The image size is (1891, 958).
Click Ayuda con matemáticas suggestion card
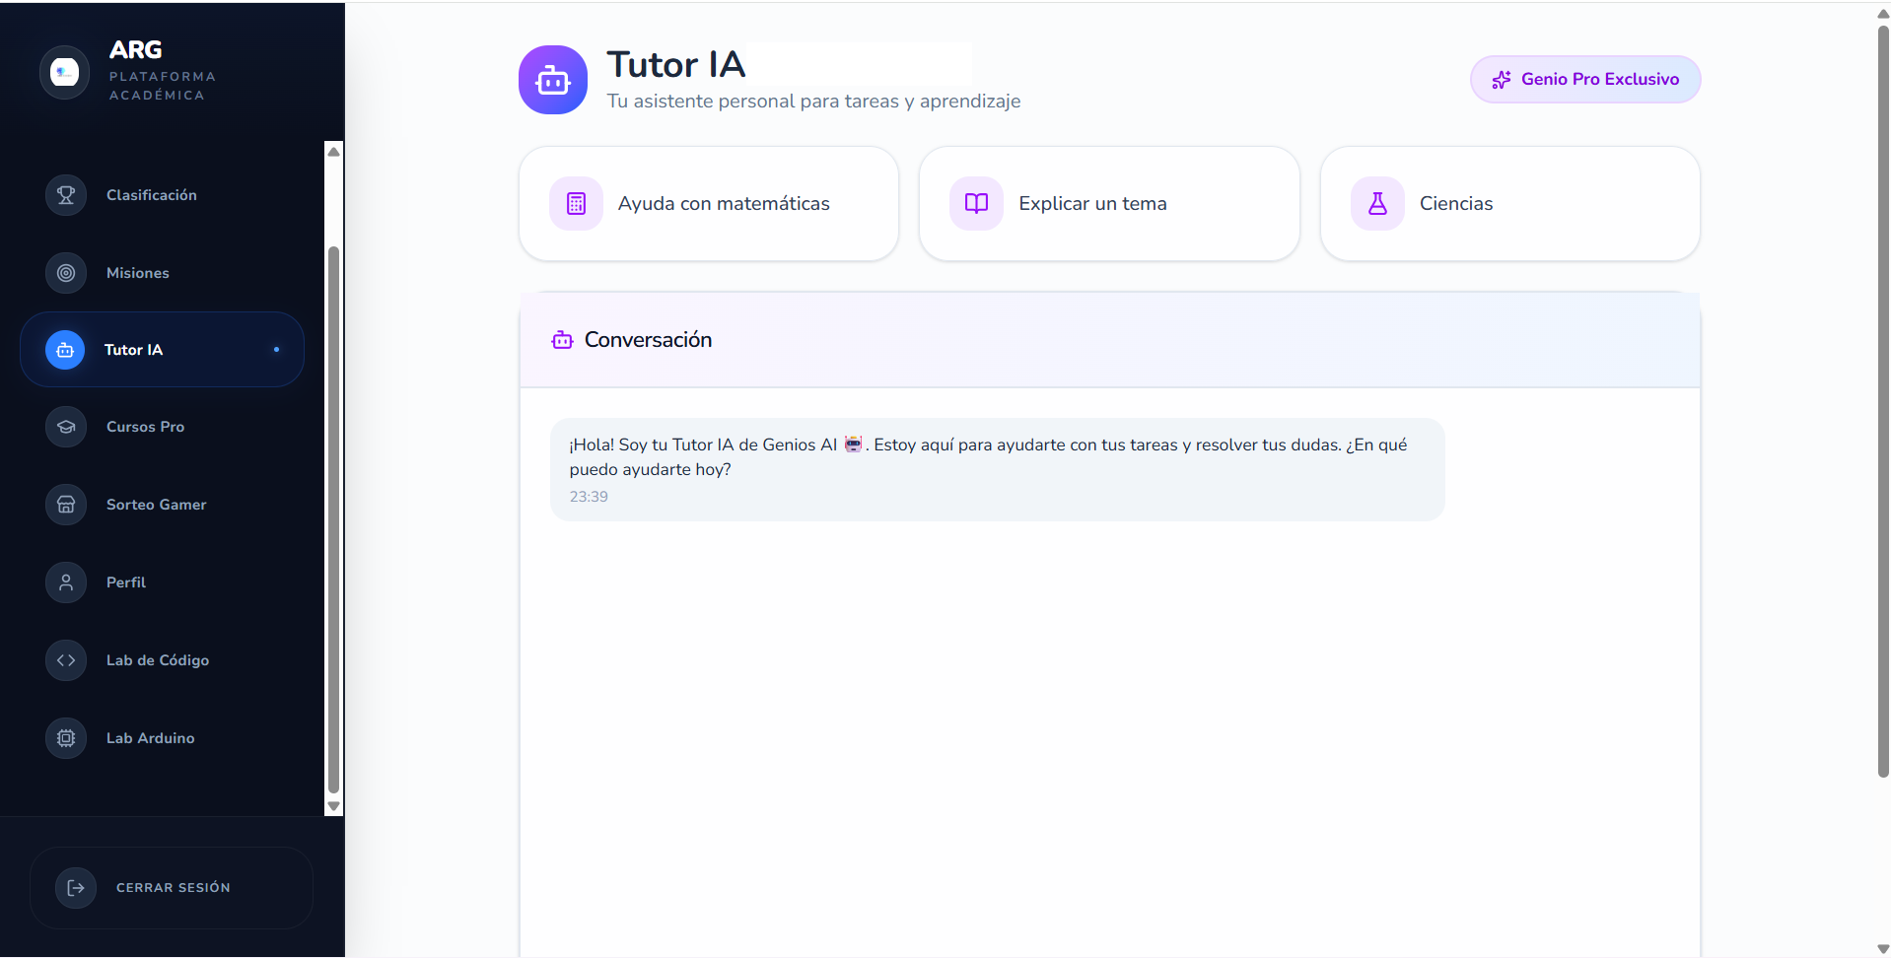click(708, 203)
